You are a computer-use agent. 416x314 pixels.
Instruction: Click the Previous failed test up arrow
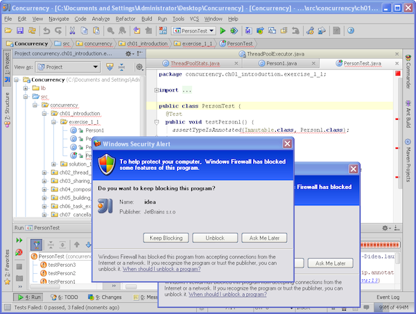click(x=77, y=245)
